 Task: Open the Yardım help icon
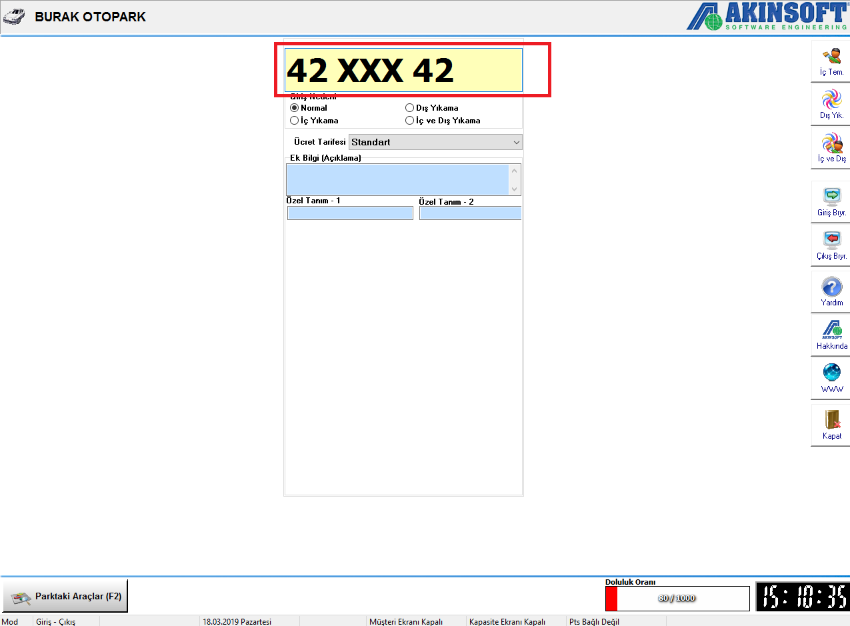831,291
